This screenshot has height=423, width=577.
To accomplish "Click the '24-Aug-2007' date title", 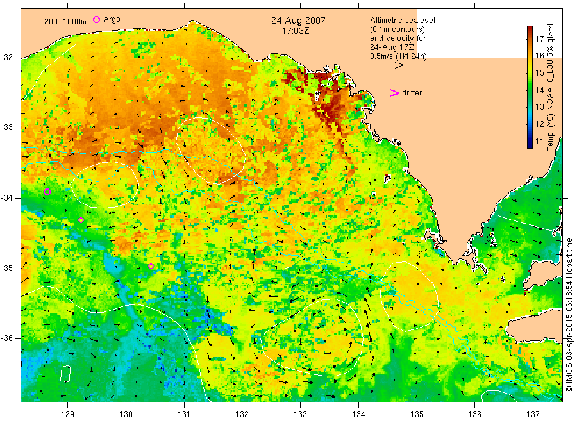I will [298, 21].
